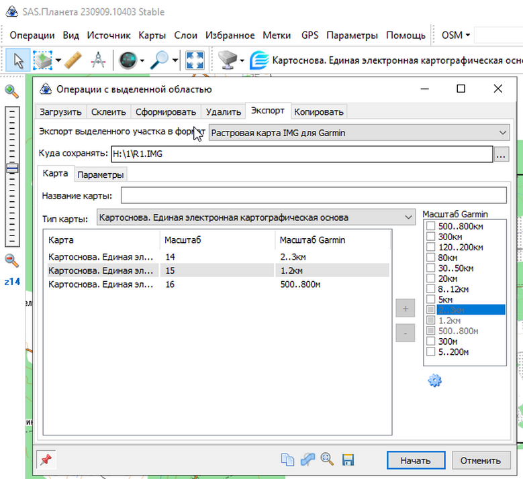Enable the 300км Garmin scale checkbox

[430, 237]
